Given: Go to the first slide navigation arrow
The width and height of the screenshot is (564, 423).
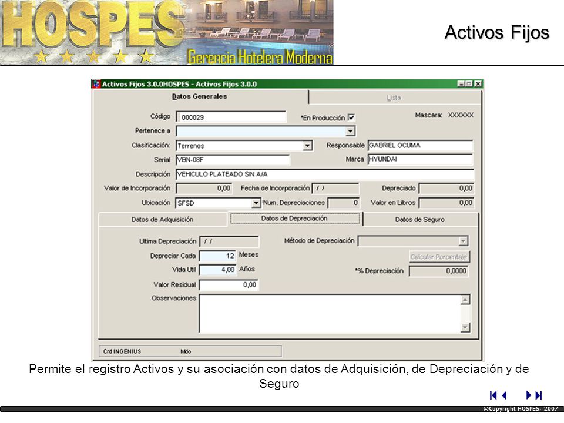Looking at the screenshot, I should pyautogui.click(x=493, y=395).
